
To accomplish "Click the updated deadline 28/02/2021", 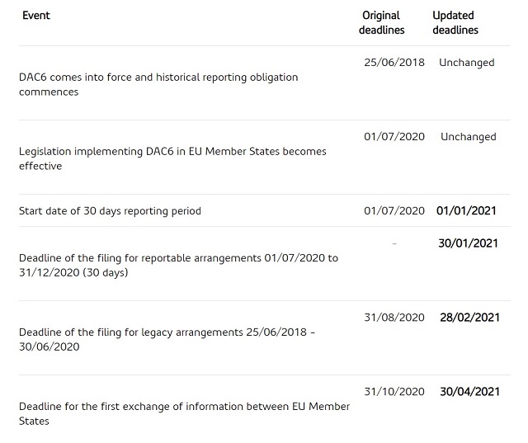I will point(469,318).
